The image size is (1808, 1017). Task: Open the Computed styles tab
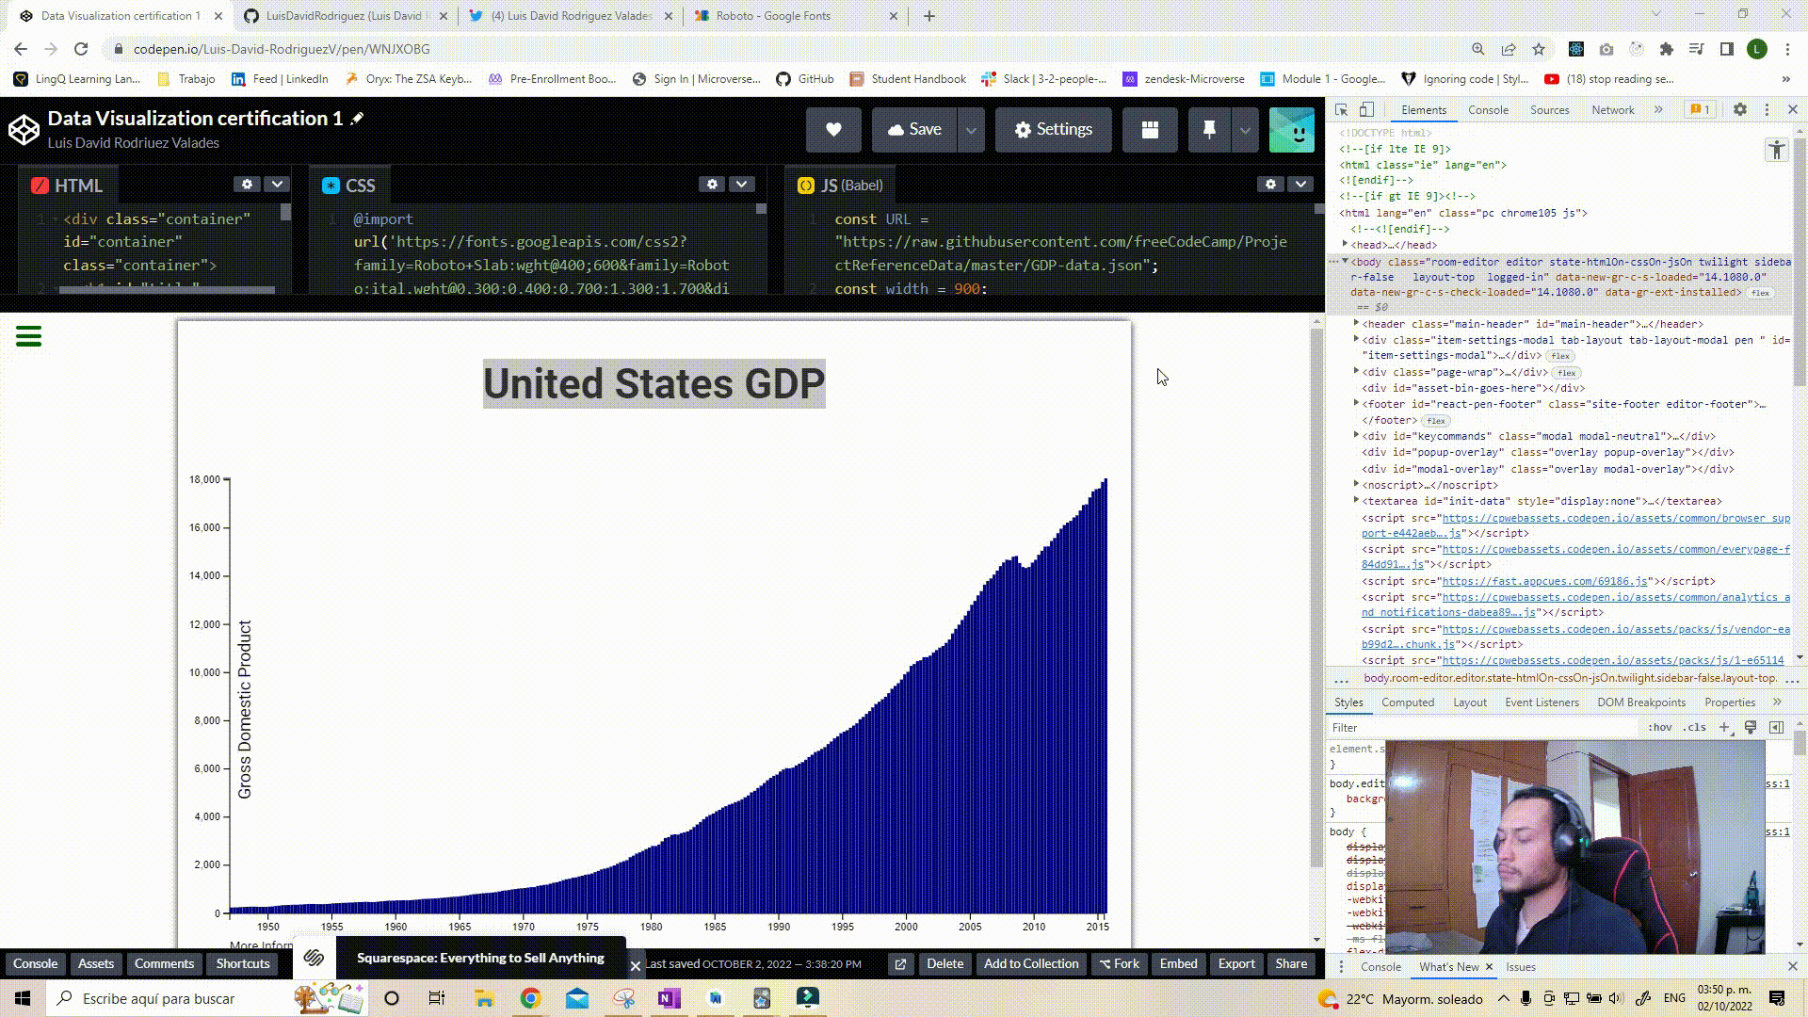(x=1408, y=702)
